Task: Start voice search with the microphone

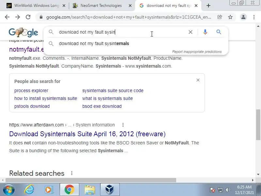Action: [205, 32]
